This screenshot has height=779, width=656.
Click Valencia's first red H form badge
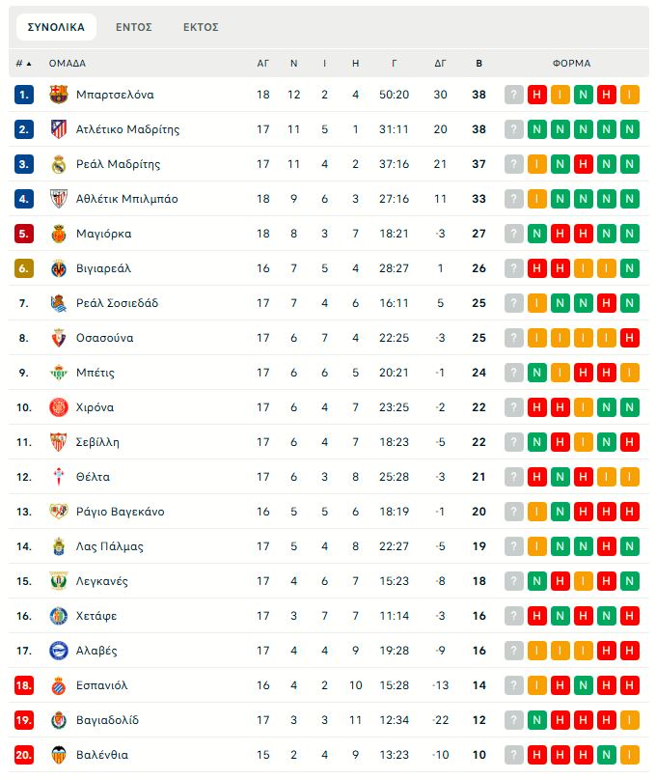pyautogui.click(x=537, y=755)
